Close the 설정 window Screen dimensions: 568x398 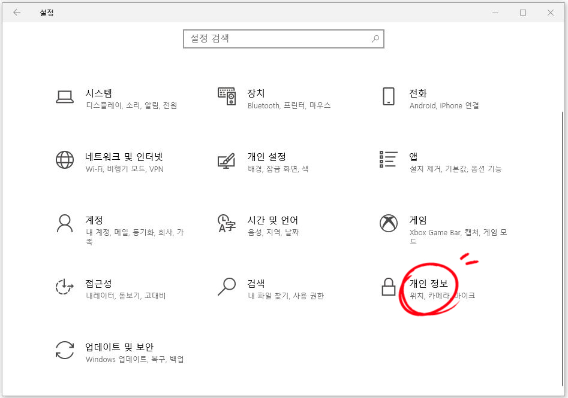(551, 13)
